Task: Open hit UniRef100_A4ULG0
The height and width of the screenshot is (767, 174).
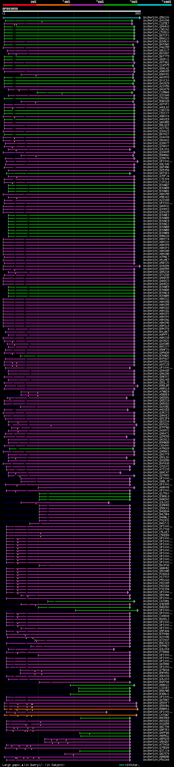Action: click(156, 107)
